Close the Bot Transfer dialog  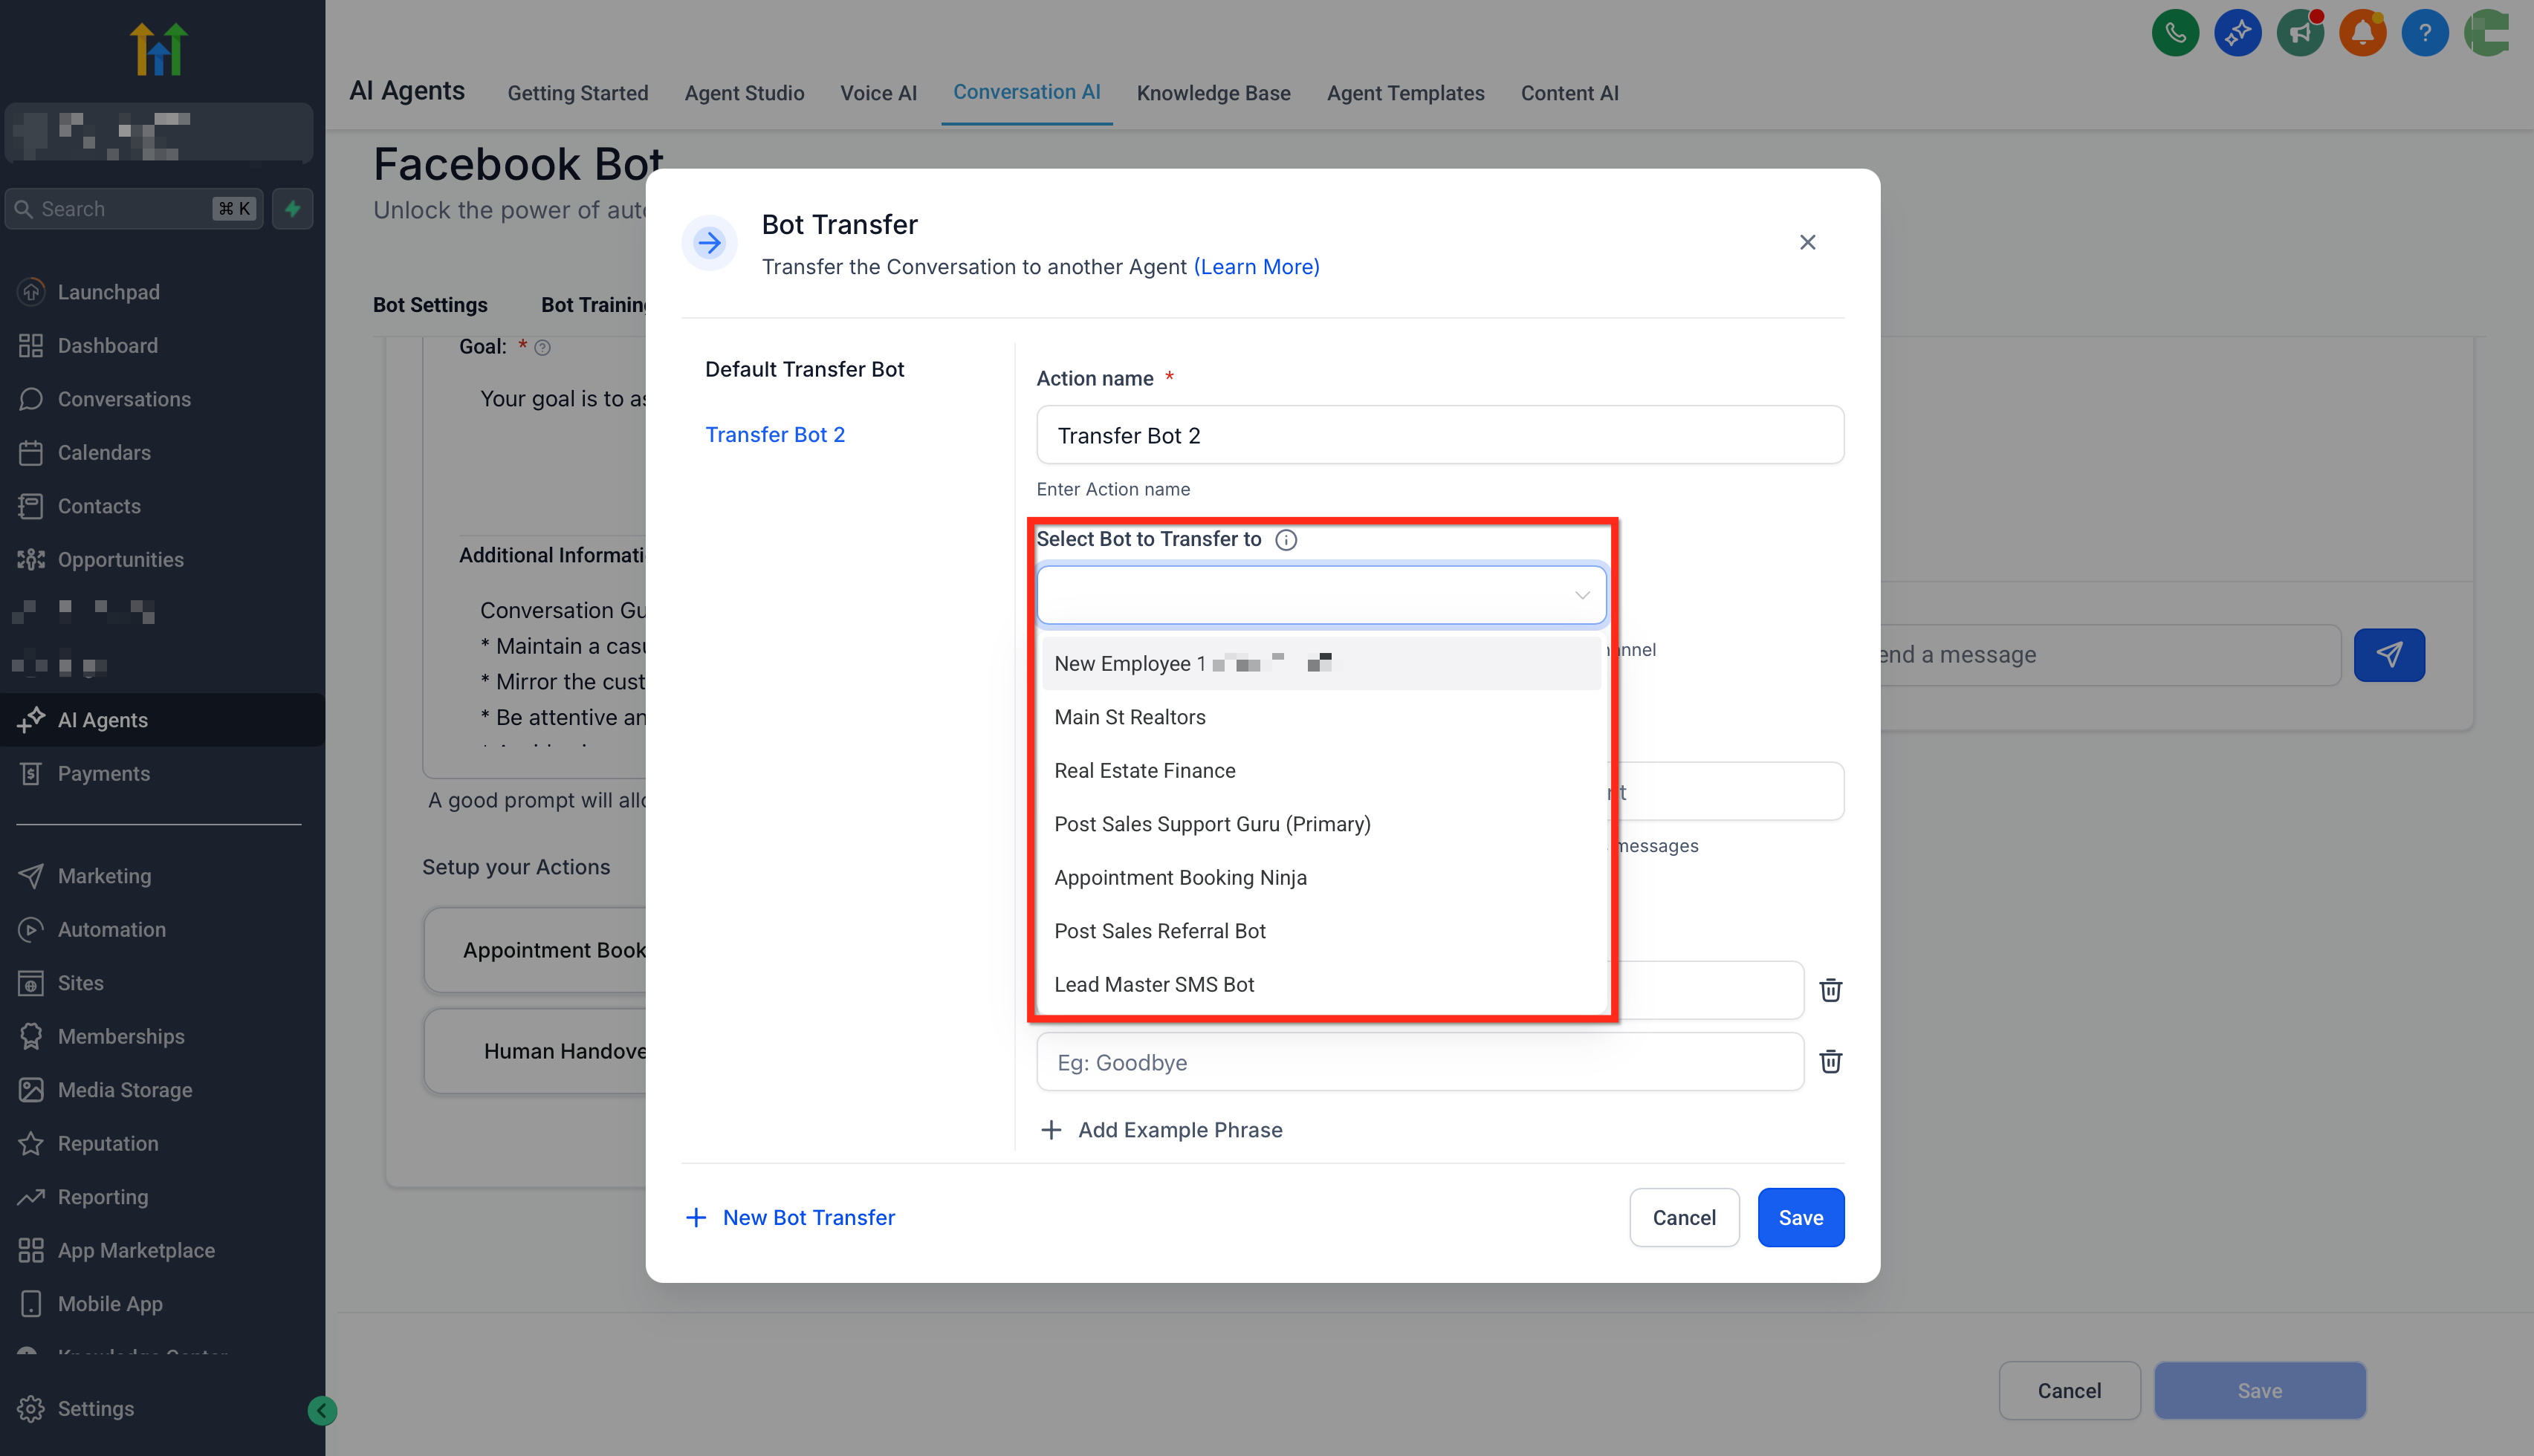click(x=1807, y=242)
